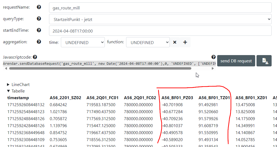Open the queryType dropdown

pyautogui.click(x=160, y=19)
